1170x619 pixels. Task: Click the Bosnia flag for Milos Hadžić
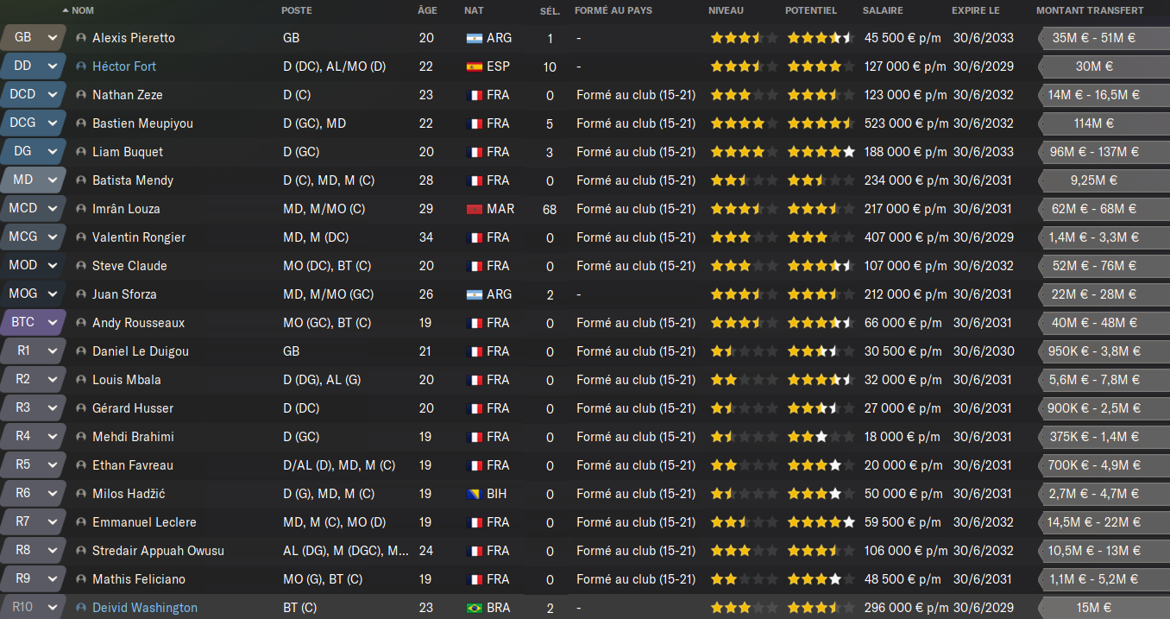pyautogui.click(x=474, y=494)
